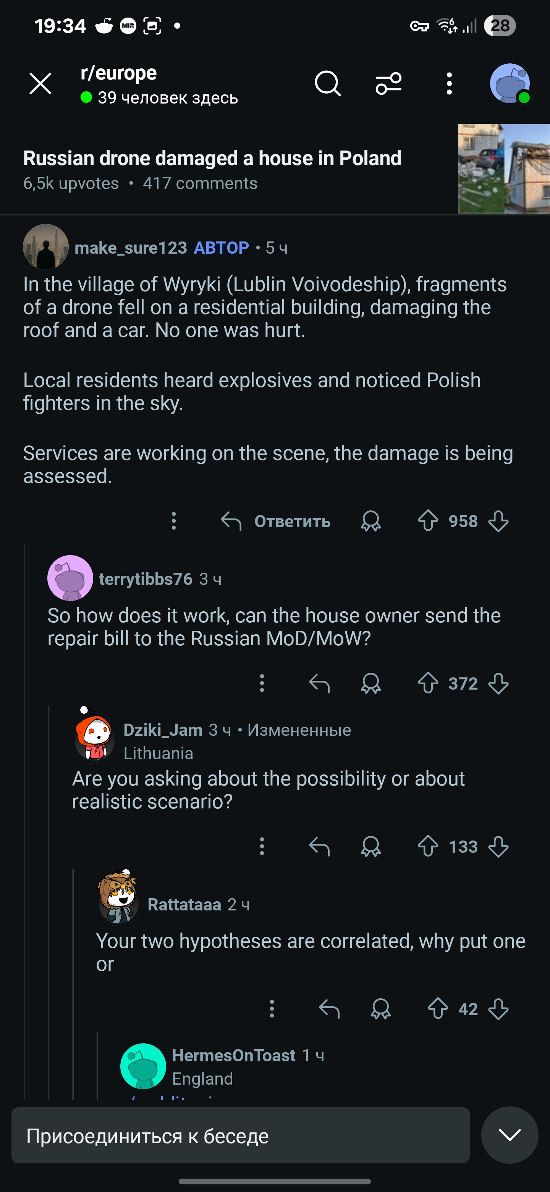Screen dimensions: 550x1192
Task: Tap the search magnifier icon
Action: 327,84
